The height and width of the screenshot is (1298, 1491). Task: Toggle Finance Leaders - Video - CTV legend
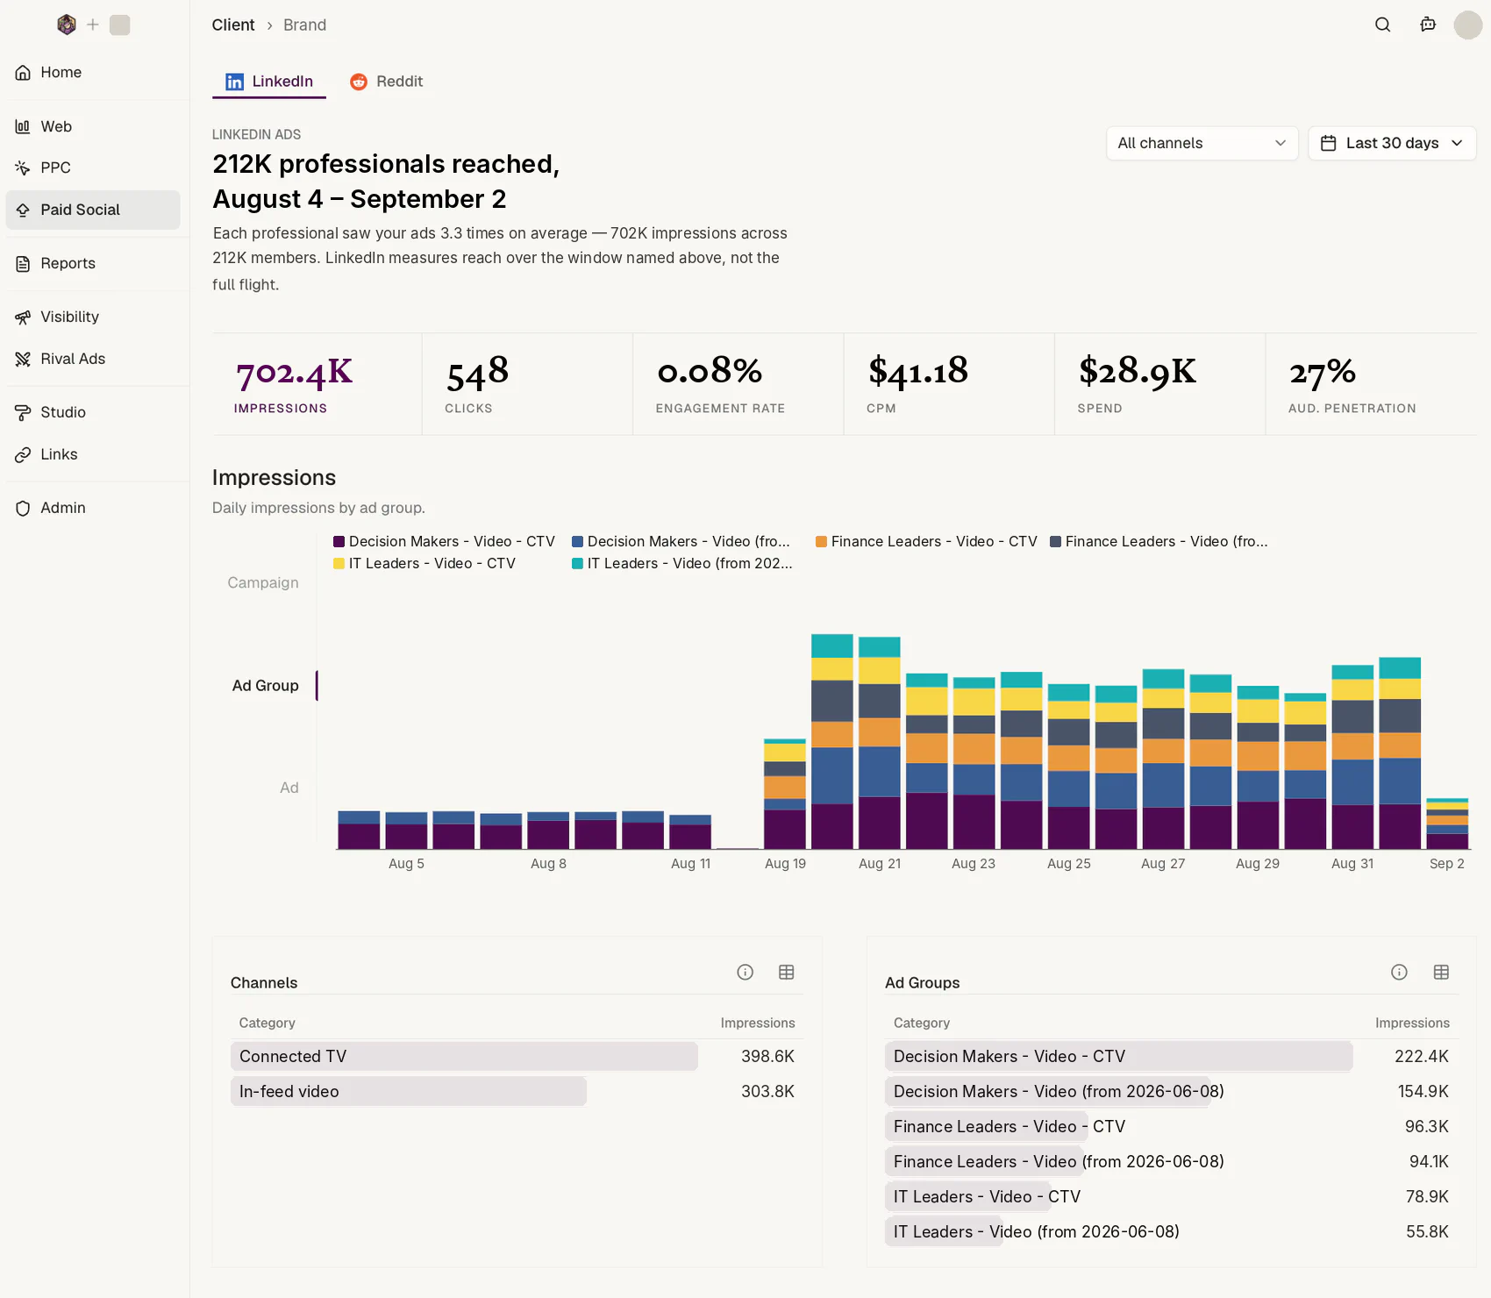click(x=926, y=541)
